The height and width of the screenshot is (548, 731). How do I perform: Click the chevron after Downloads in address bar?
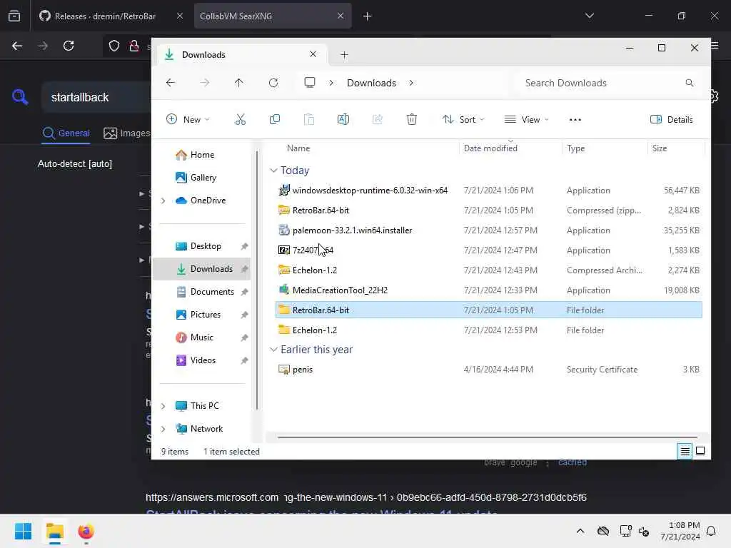click(411, 83)
